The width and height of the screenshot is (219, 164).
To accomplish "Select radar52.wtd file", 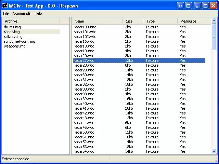I will [139, 142].
